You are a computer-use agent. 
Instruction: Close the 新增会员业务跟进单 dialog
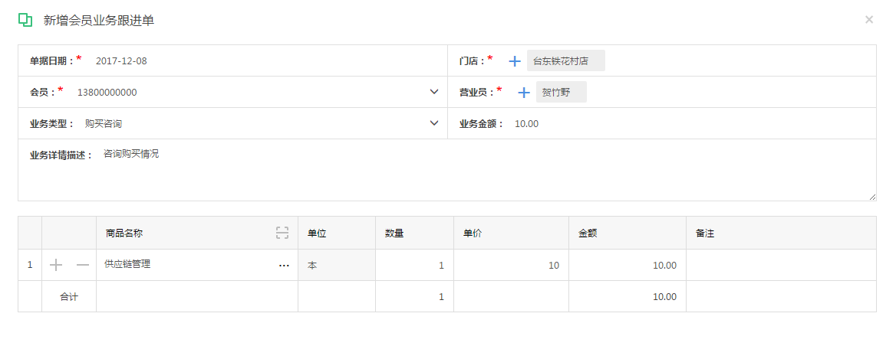869,20
